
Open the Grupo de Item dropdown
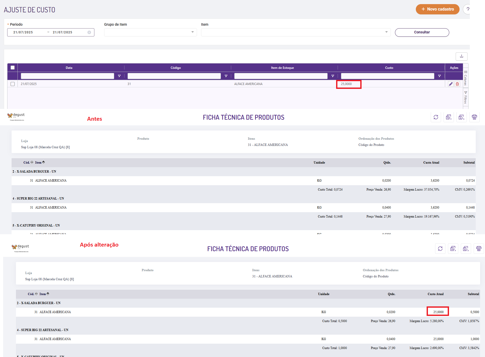click(150, 32)
